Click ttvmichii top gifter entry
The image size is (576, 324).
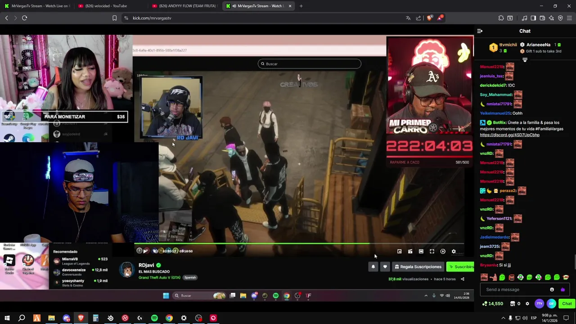point(503,48)
